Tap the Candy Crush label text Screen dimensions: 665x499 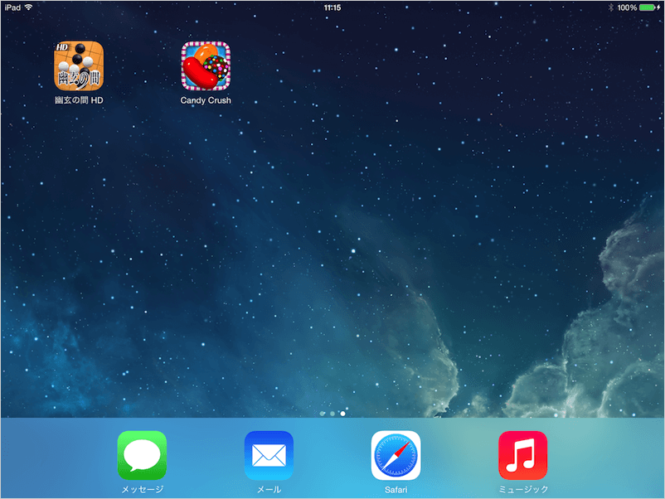point(206,100)
